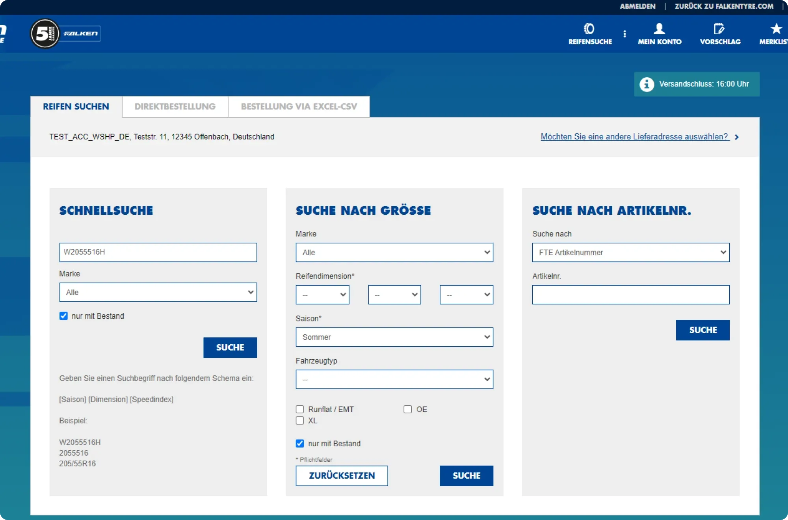Open the FTE Artikelnummer dropdown
The image size is (788, 520).
pos(630,253)
